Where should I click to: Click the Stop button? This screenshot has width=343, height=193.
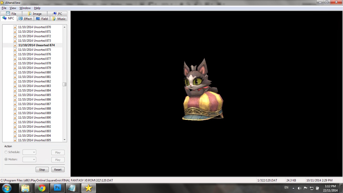point(42,170)
